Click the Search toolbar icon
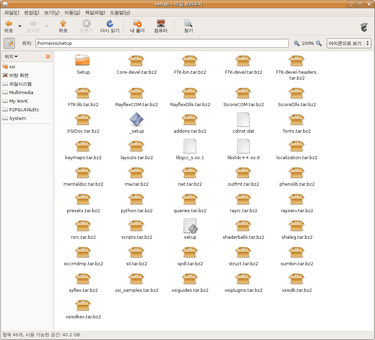The image size is (375, 340). (188, 24)
